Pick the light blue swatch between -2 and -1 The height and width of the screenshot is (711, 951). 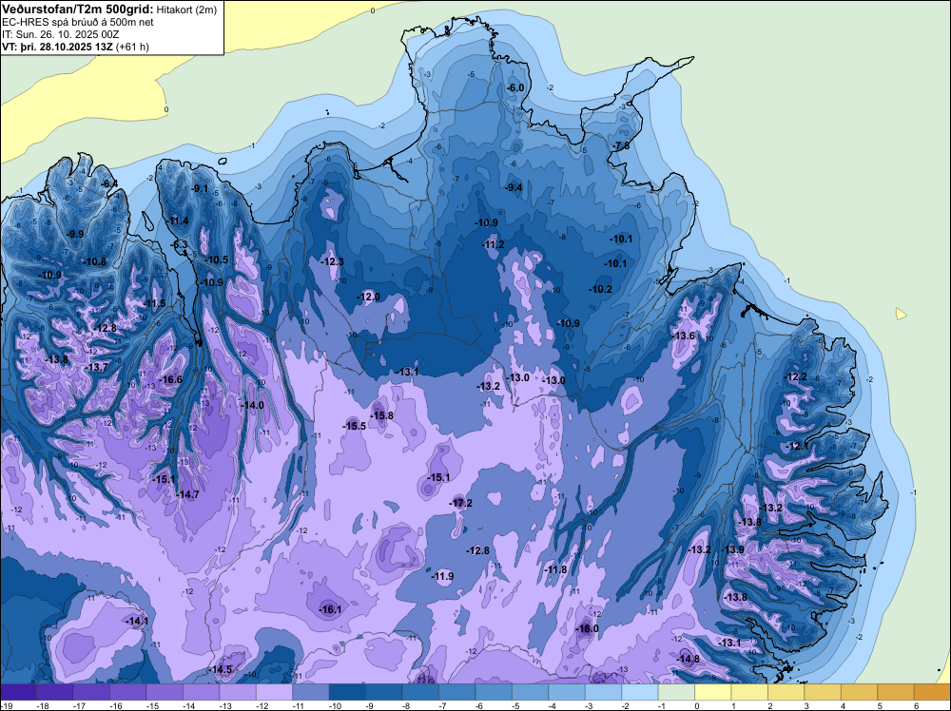pos(640,692)
